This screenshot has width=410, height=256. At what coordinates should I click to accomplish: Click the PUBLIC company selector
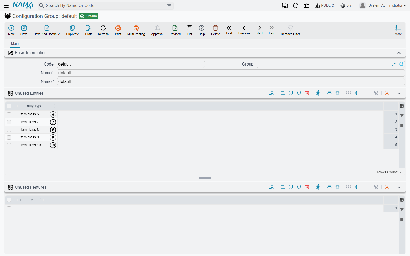click(x=324, y=6)
